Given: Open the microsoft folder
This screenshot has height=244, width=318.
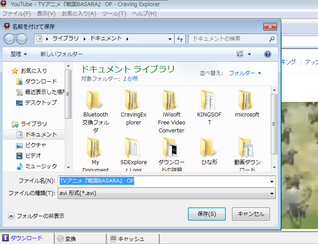Looking at the screenshot, I should 247,103.
